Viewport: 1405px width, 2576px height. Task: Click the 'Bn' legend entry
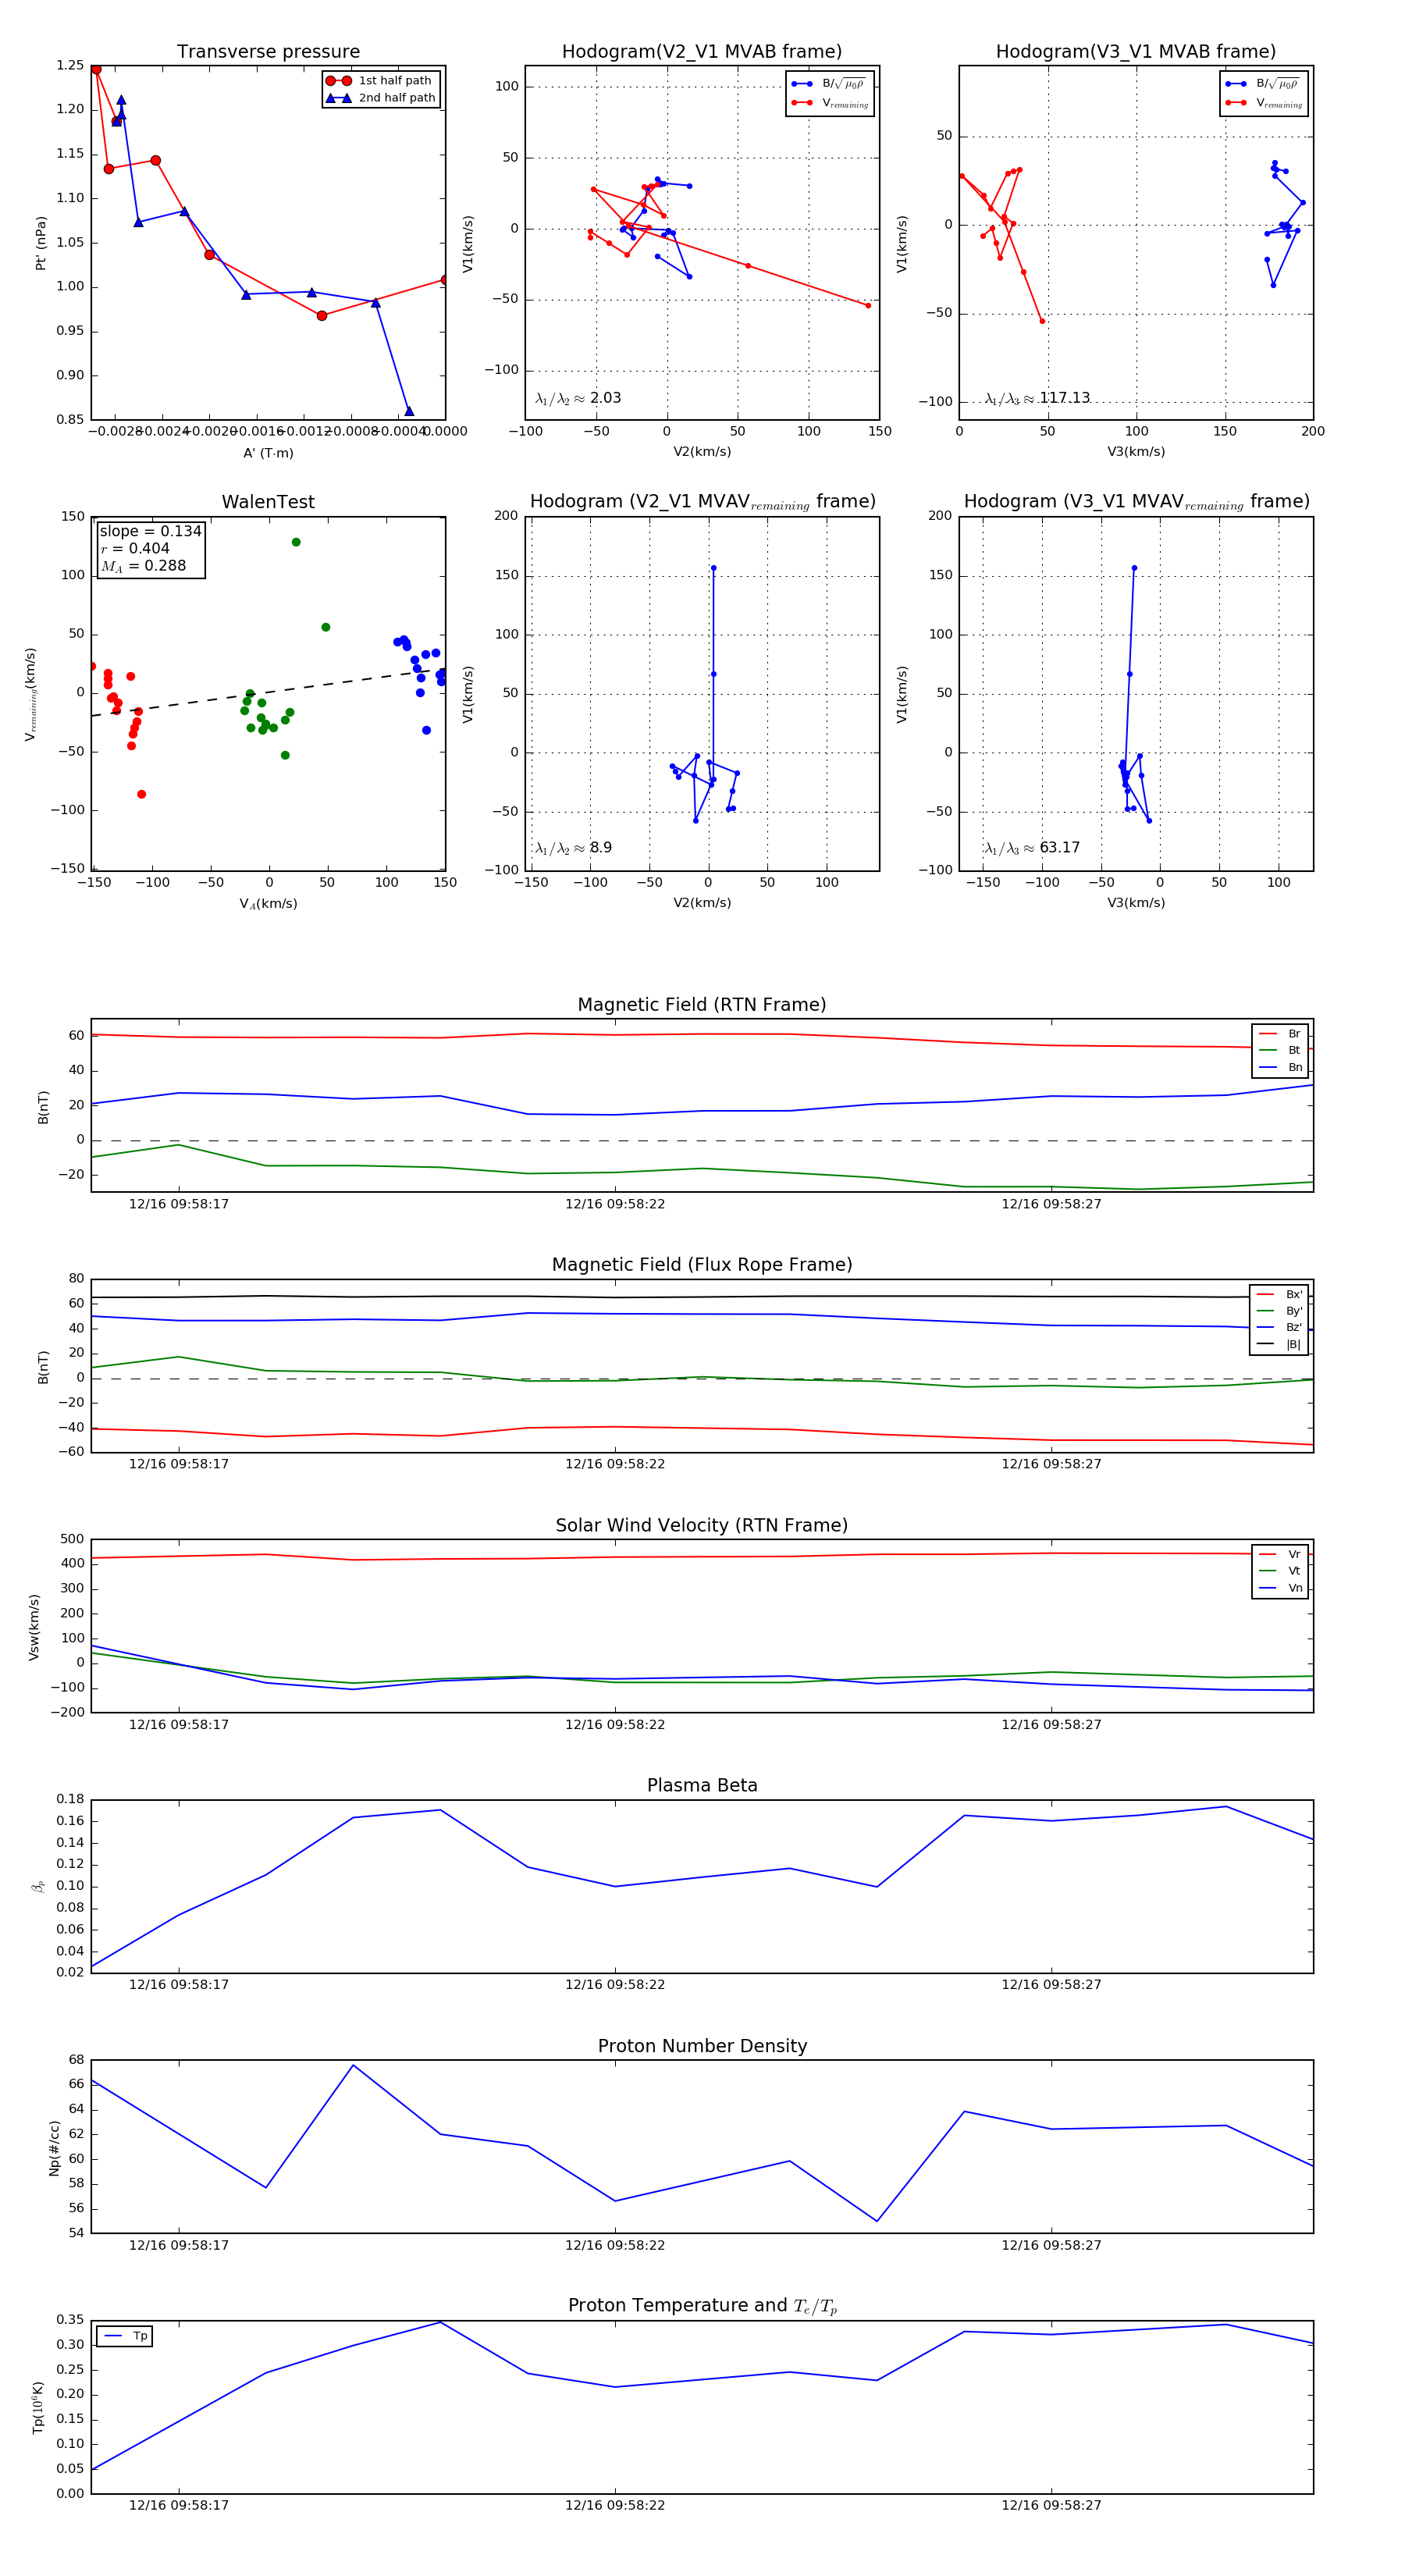[x=1280, y=1067]
